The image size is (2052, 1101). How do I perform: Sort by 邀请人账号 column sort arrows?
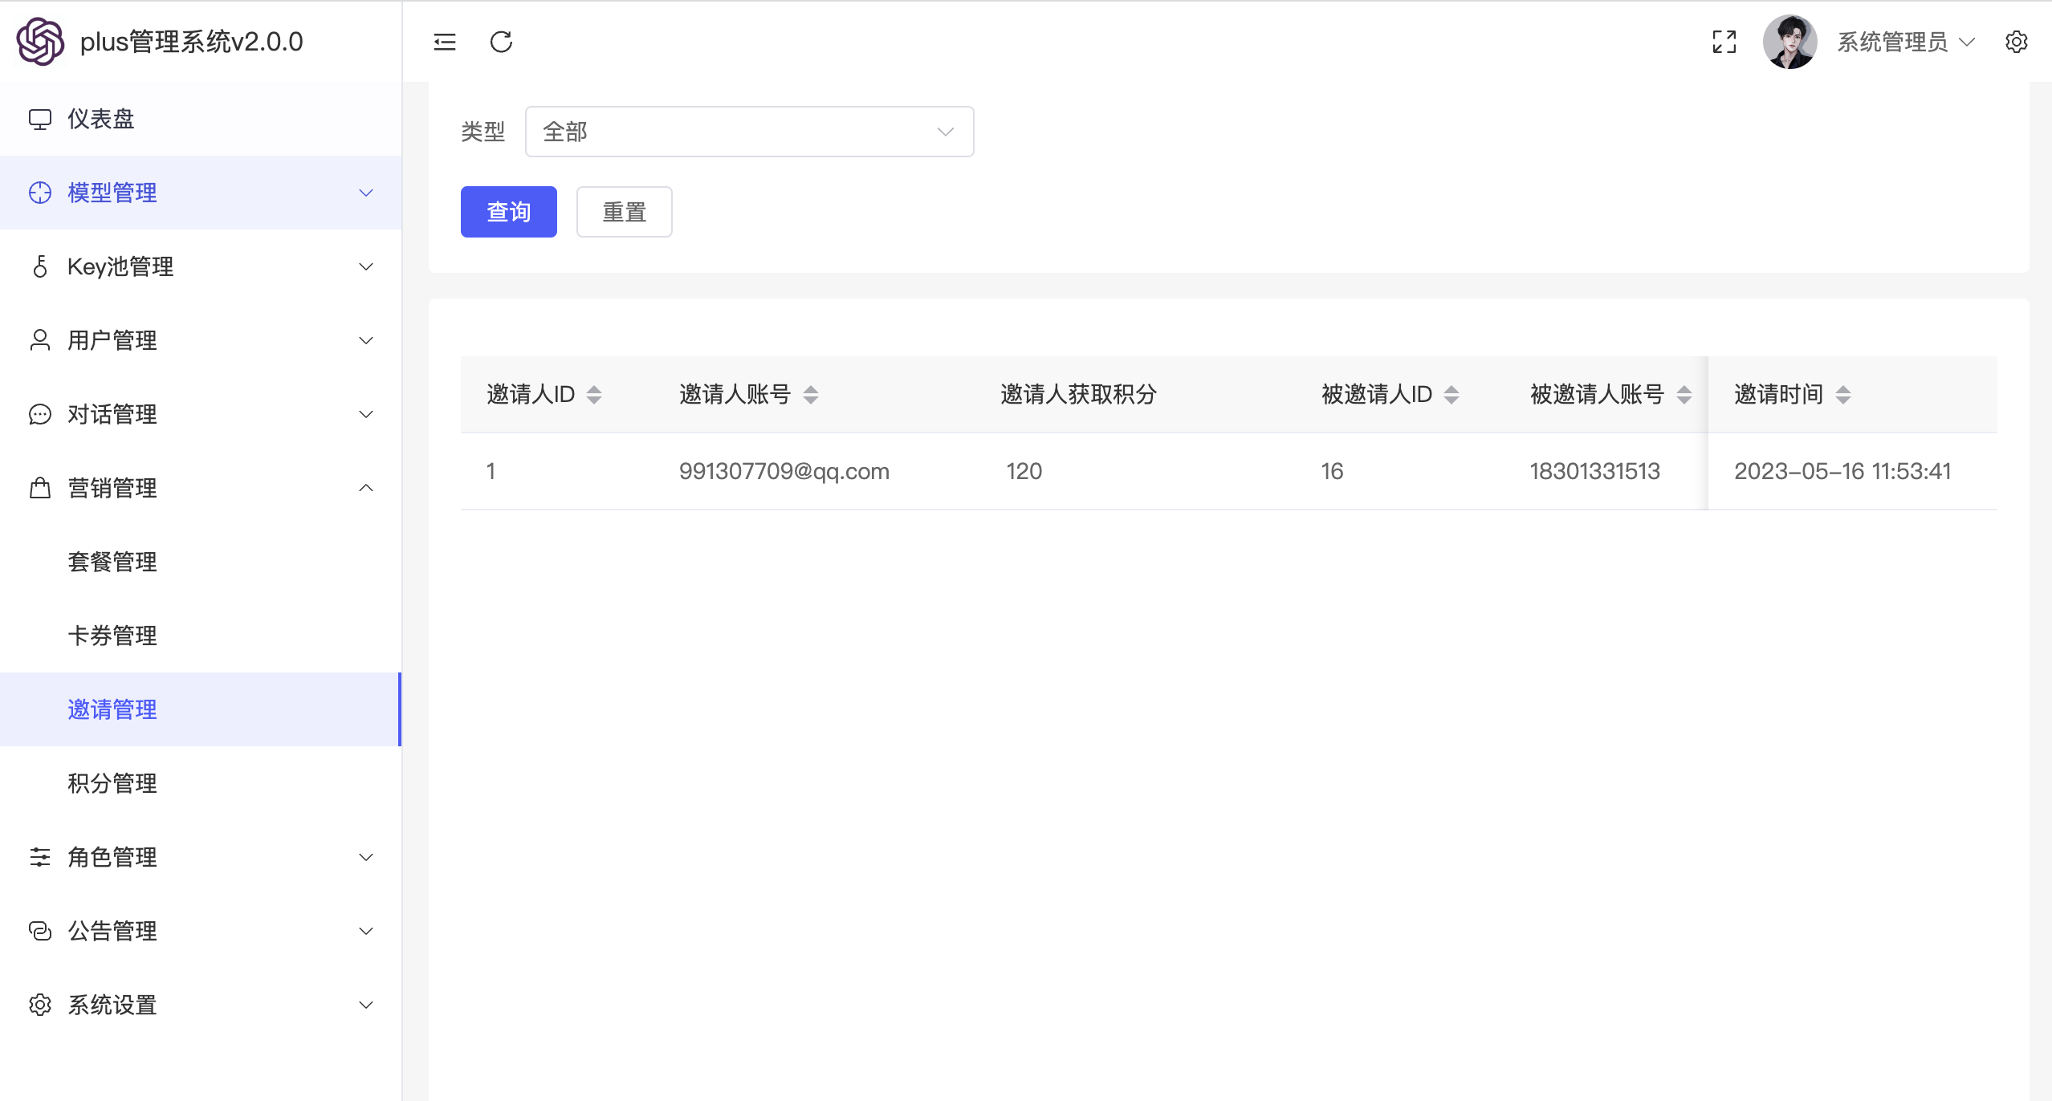coord(811,395)
